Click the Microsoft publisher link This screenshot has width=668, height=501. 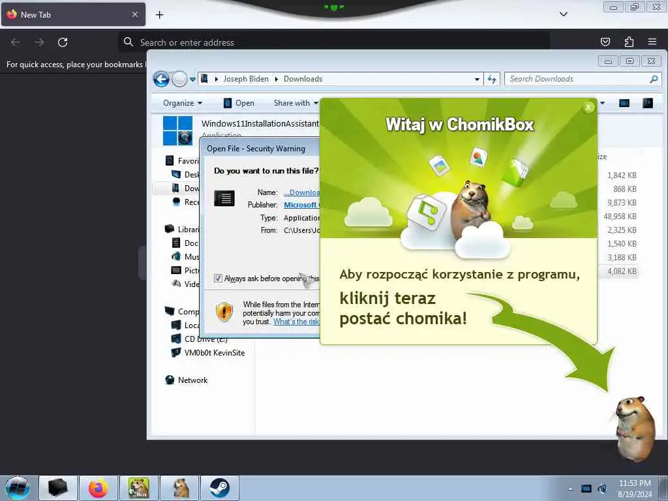tap(301, 205)
